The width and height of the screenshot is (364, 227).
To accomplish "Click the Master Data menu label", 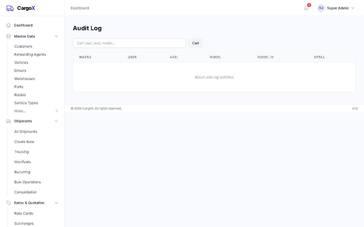I will point(25,36).
